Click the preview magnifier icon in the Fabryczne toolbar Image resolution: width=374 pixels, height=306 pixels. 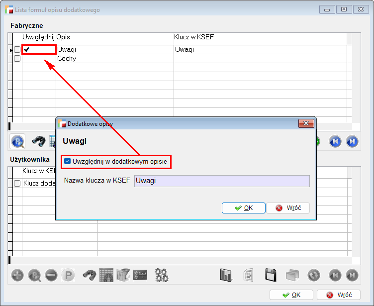[18, 141]
